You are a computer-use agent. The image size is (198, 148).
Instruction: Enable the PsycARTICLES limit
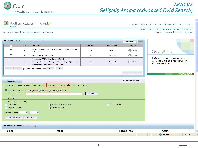pos(108,105)
